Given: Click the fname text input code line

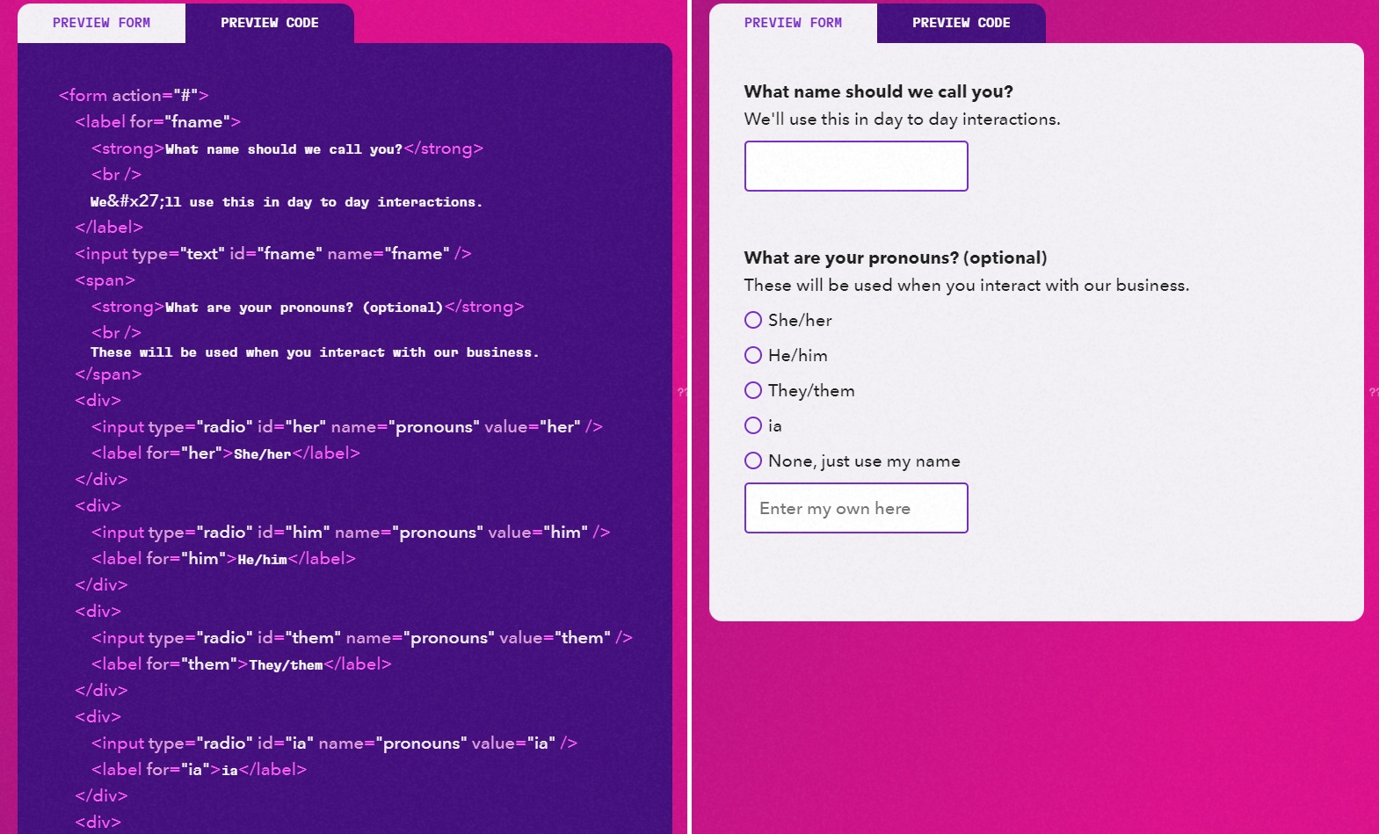Looking at the screenshot, I should point(272,254).
